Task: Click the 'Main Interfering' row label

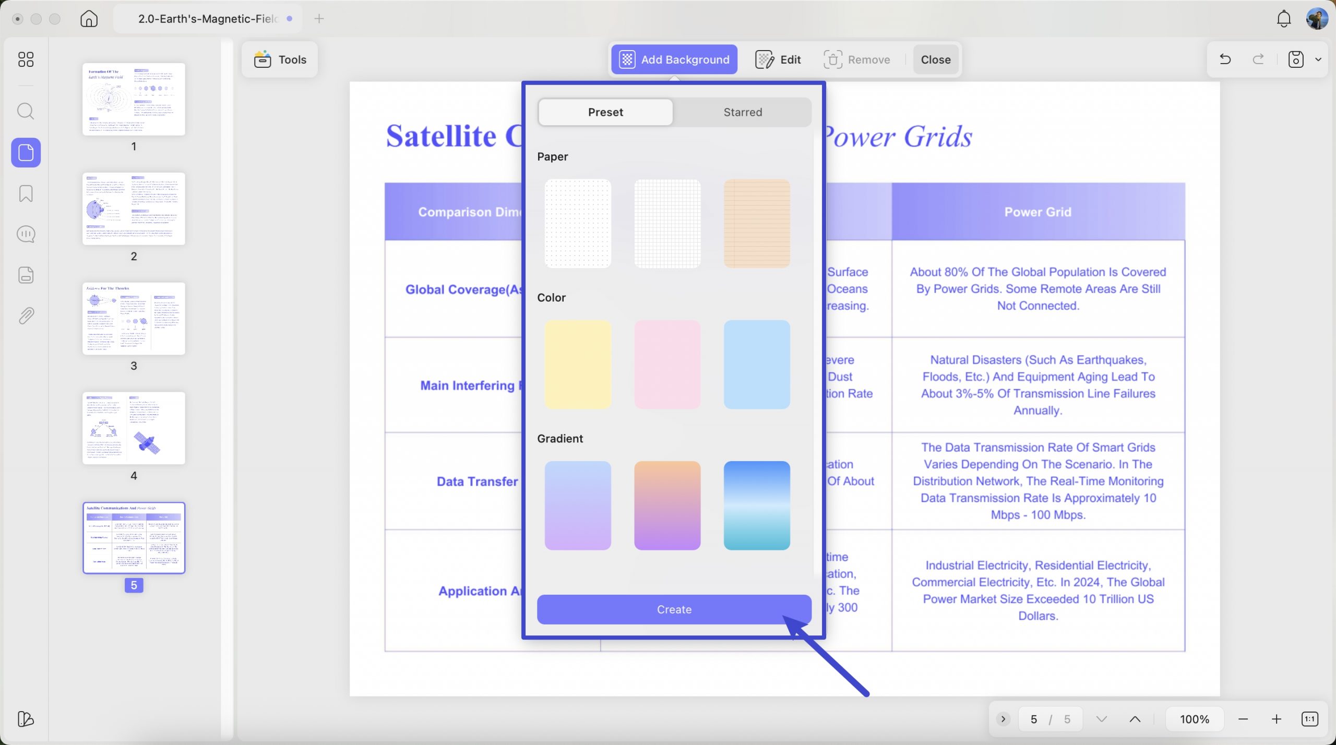Action: pos(471,385)
